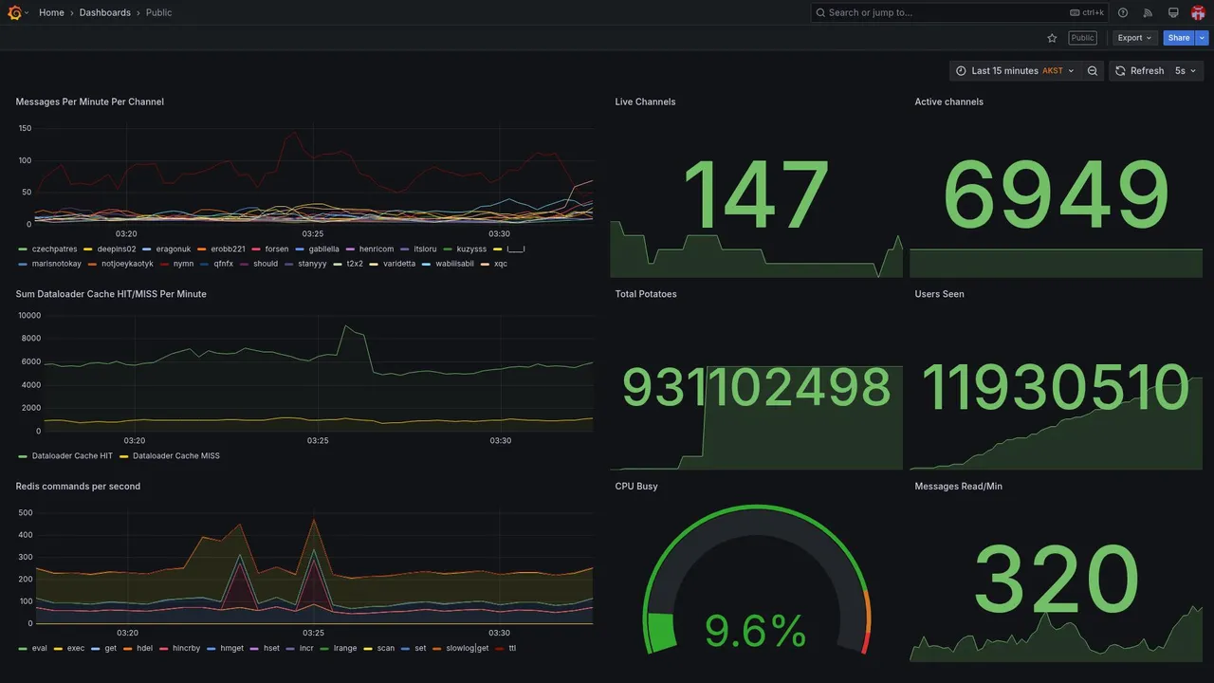
Task: Open the Last 15 minutes time picker
Action: pyautogui.click(x=1015, y=71)
